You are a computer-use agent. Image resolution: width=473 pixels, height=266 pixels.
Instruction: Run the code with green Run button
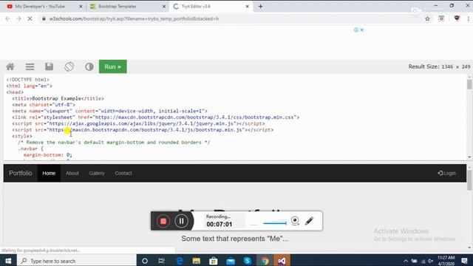(x=113, y=66)
